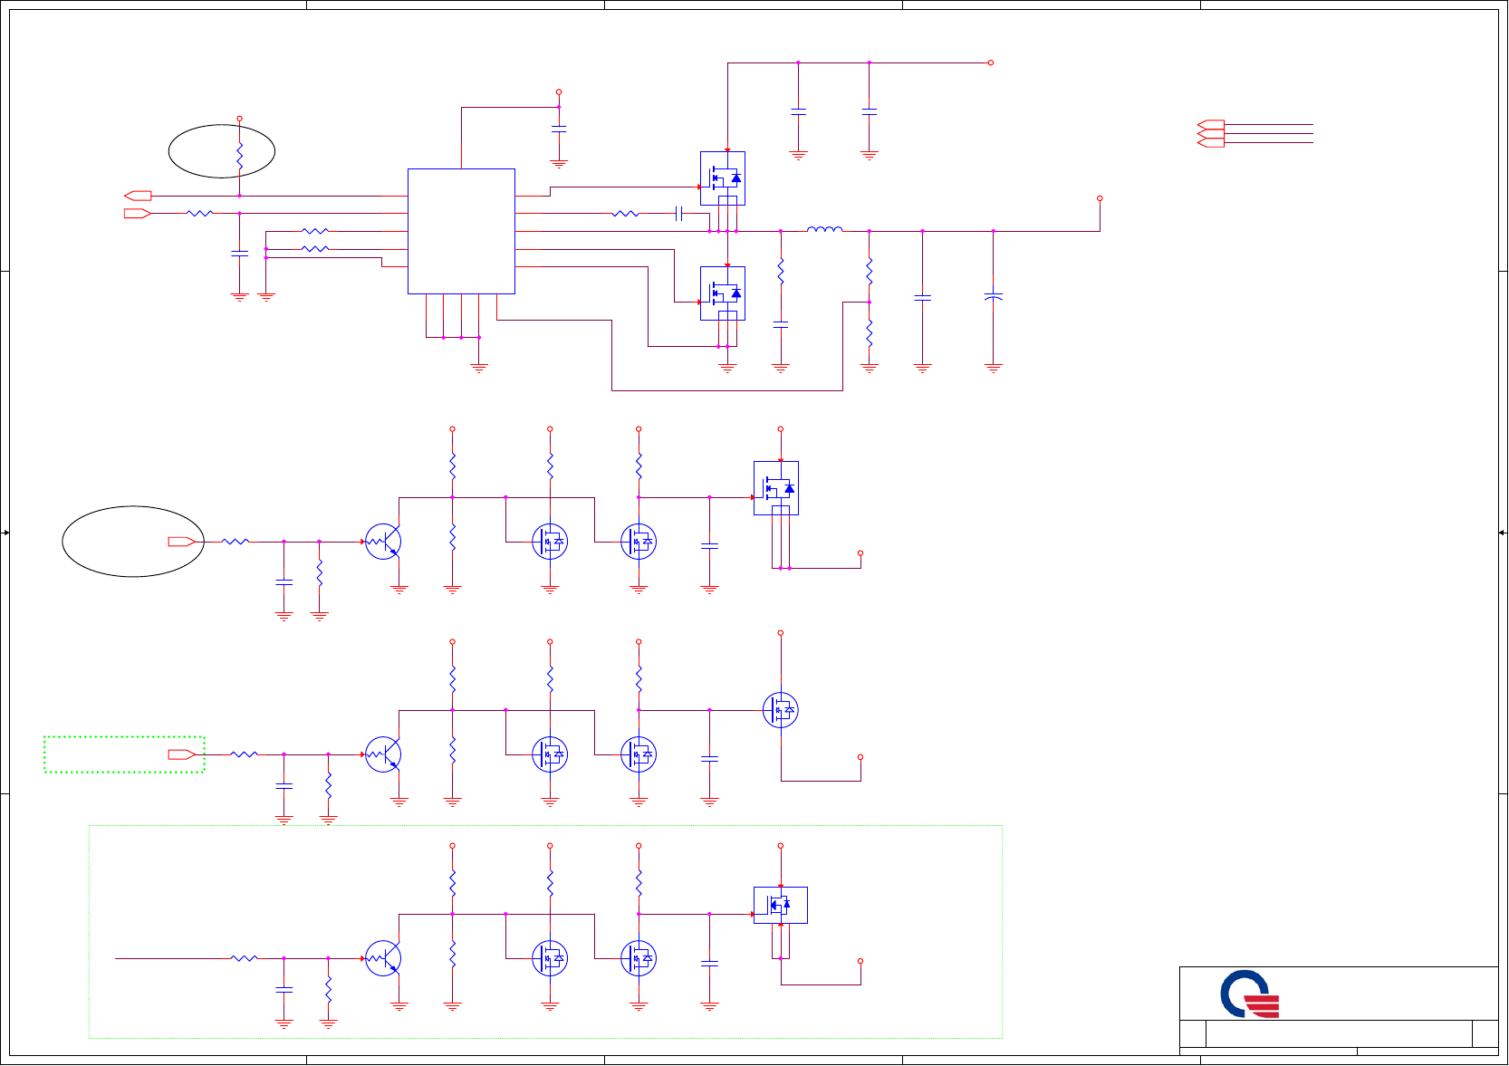
Task: Select the upper boxed MOSFET next to the controller IC
Action: pos(723,178)
